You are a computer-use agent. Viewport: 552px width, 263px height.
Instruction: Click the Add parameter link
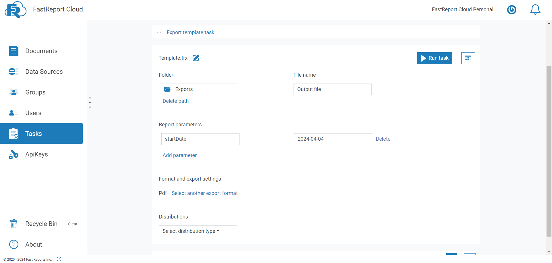coord(179,155)
